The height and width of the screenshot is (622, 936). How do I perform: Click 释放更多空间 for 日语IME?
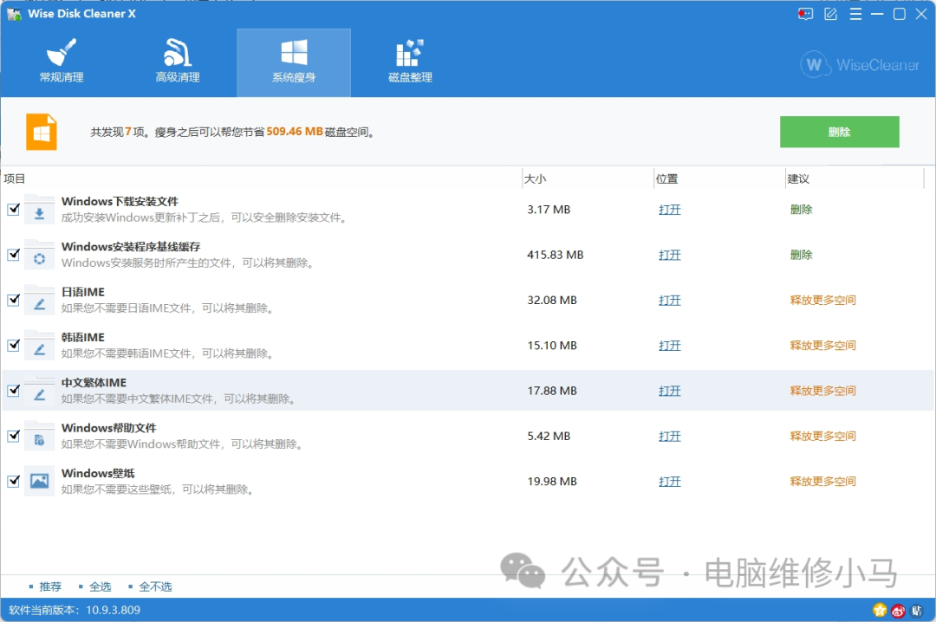[822, 301]
